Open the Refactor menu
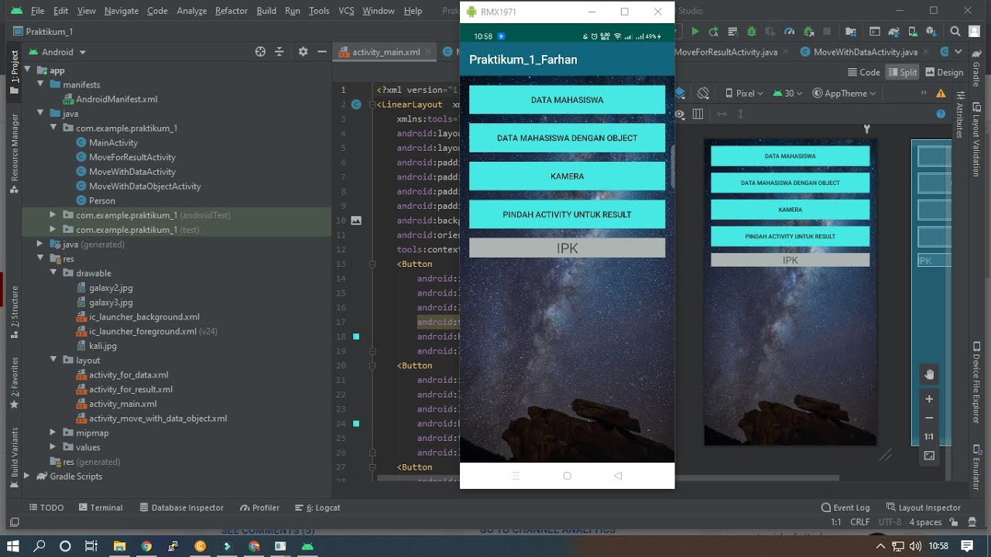 click(x=231, y=11)
